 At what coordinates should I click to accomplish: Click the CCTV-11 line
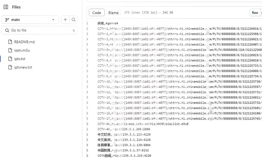(180, 87)
